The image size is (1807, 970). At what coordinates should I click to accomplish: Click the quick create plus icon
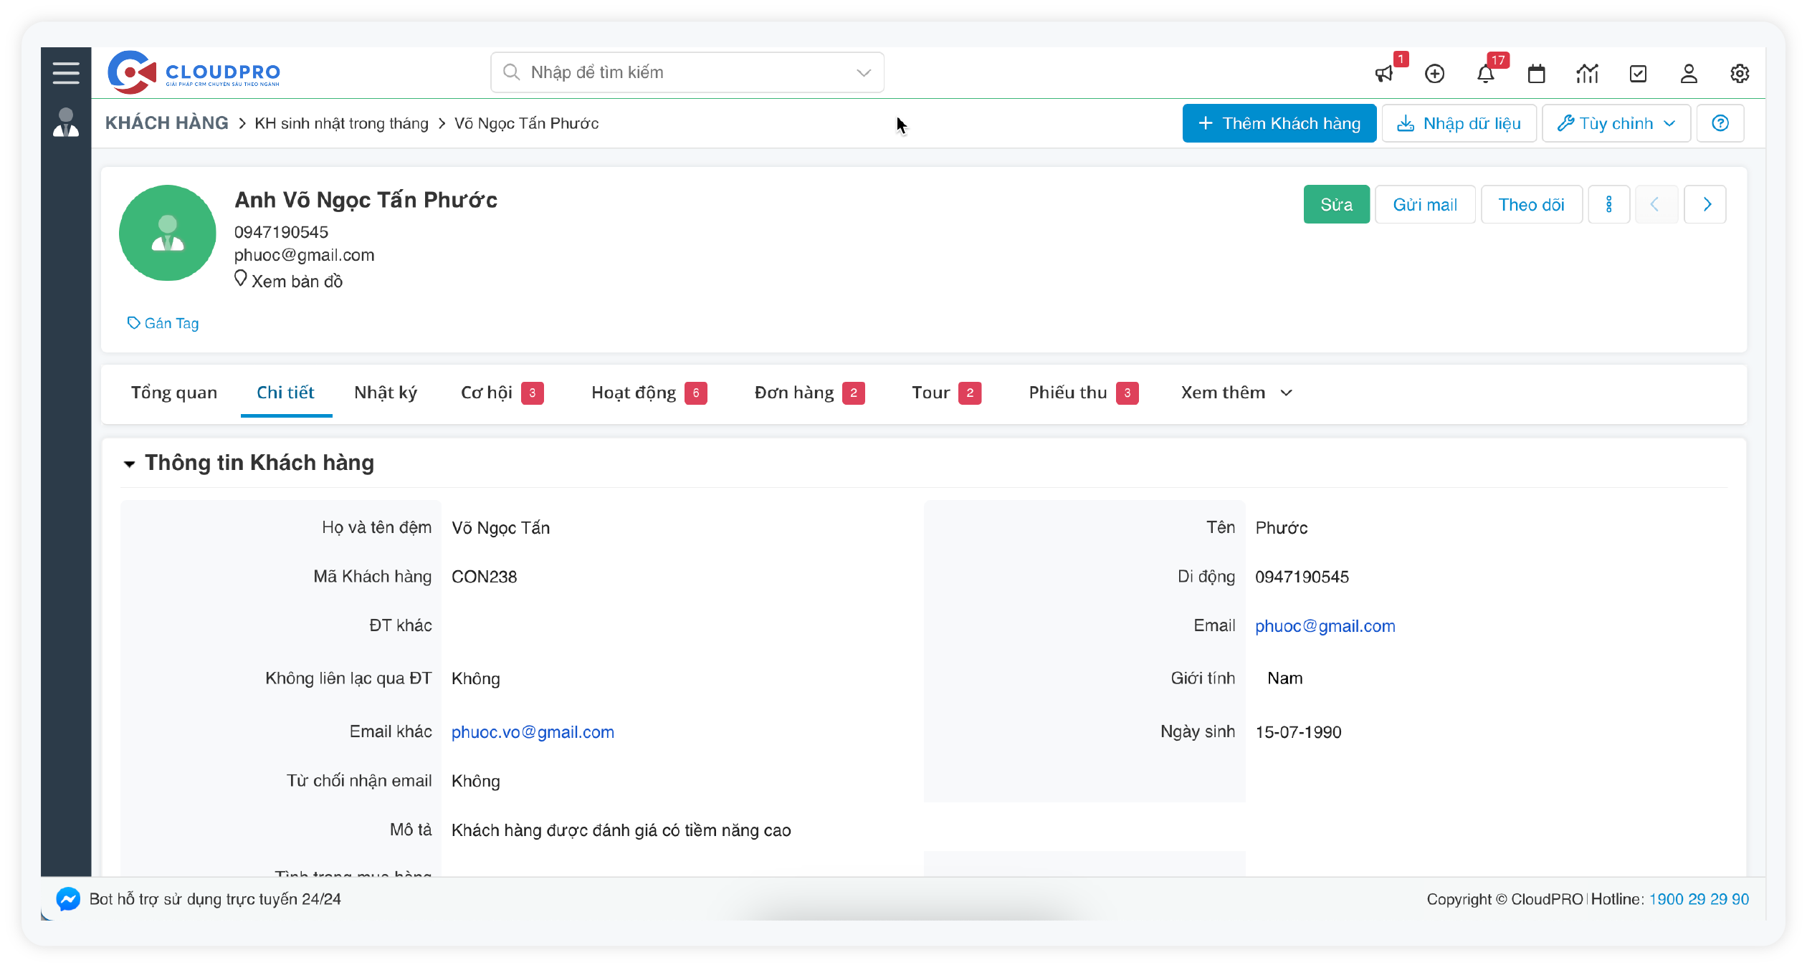coord(1434,74)
